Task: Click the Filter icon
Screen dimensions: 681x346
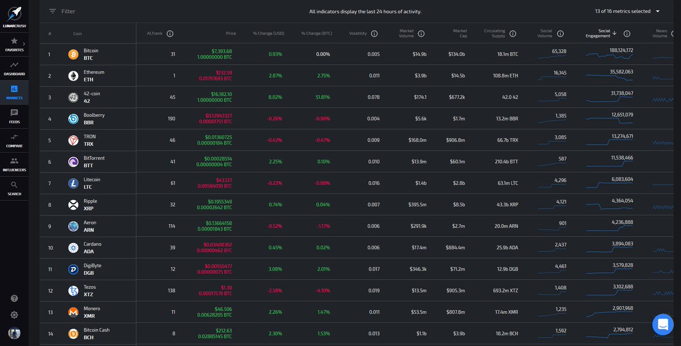Action: (52, 11)
